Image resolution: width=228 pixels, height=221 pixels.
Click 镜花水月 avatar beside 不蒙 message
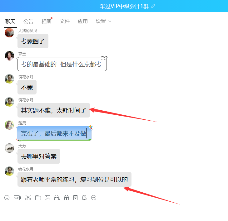9,79
